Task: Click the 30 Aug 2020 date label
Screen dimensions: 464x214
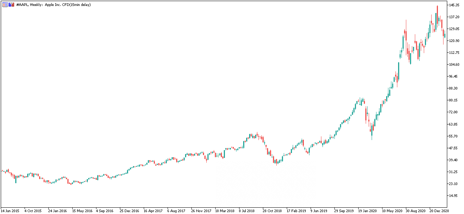Action: 416,210
